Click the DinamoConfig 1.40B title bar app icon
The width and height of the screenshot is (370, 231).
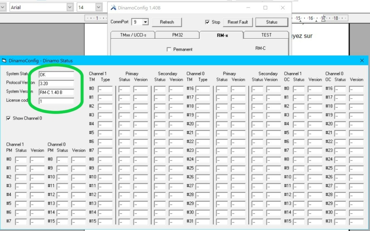(x=113, y=8)
